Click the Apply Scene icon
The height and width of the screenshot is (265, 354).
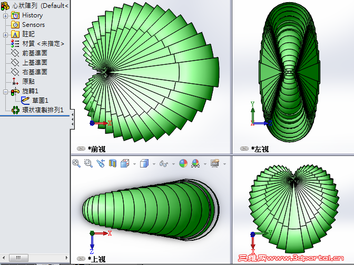(x=195, y=163)
